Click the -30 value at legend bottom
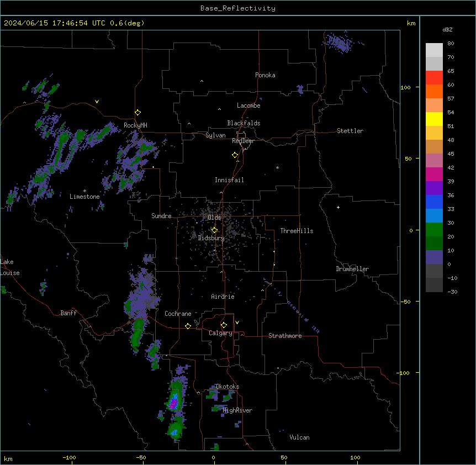 [452, 292]
